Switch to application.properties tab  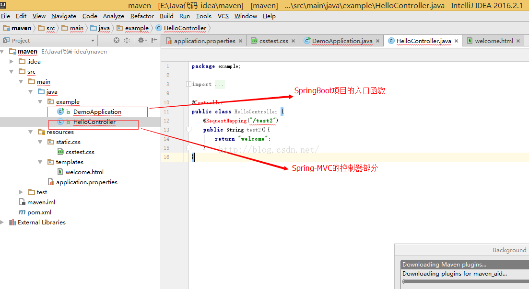coord(204,41)
